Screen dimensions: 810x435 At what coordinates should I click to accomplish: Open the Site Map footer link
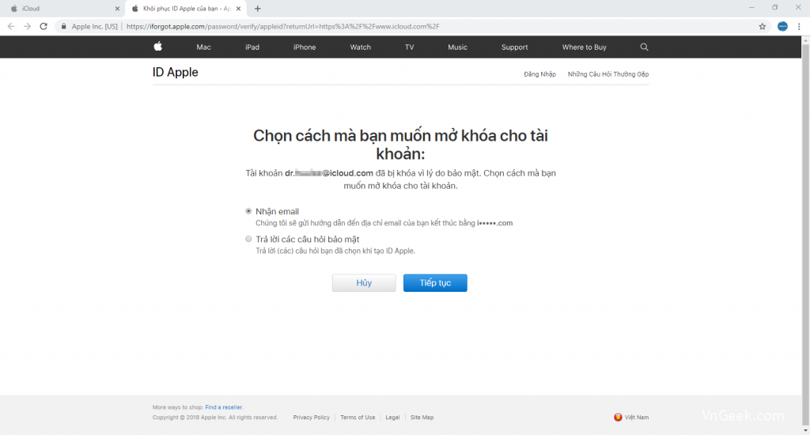tap(422, 418)
